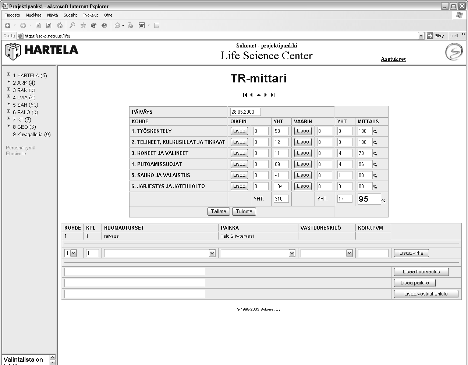Open the Mail button dropdown arrow
The image size is (468, 365).
click(x=123, y=25)
